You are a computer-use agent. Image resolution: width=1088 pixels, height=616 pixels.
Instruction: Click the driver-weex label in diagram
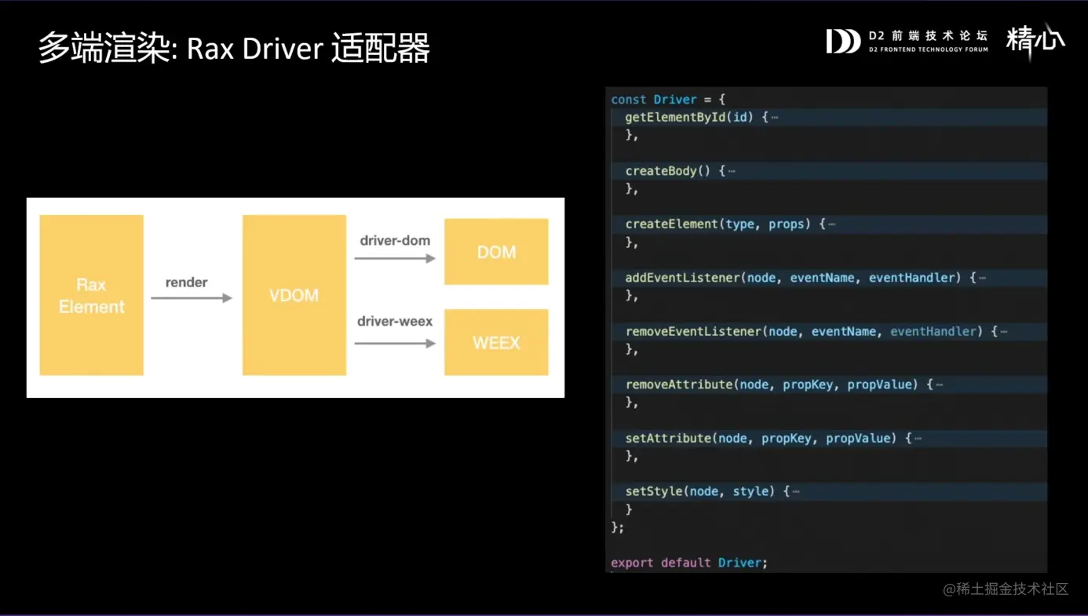click(395, 321)
